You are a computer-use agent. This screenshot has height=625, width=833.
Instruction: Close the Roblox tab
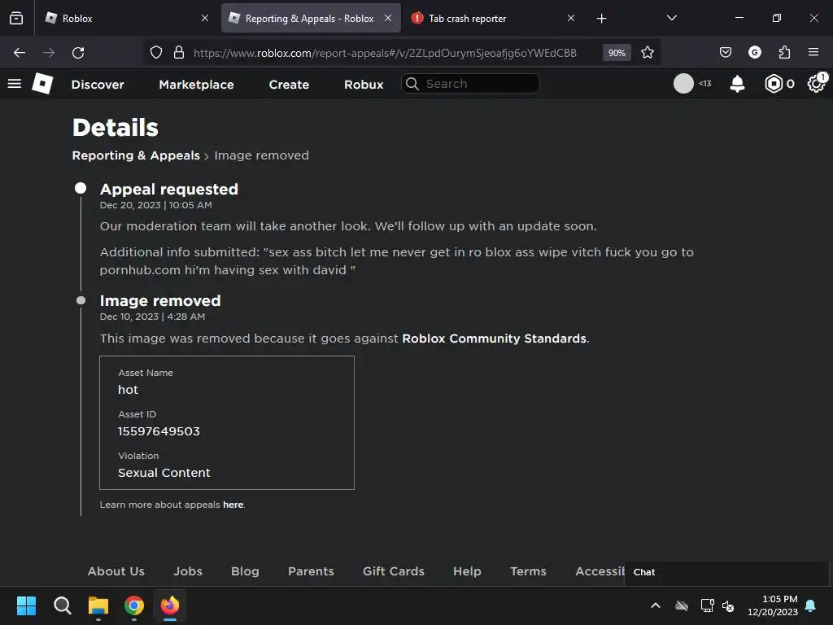205,18
